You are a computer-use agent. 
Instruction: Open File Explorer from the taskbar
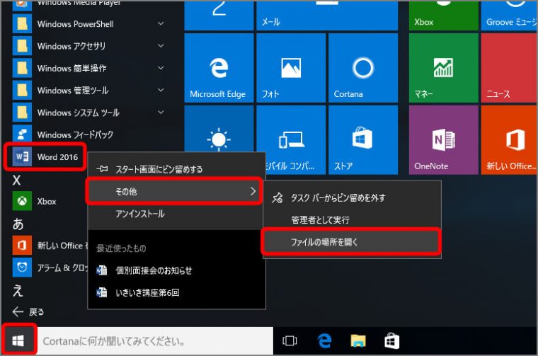coord(358,341)
